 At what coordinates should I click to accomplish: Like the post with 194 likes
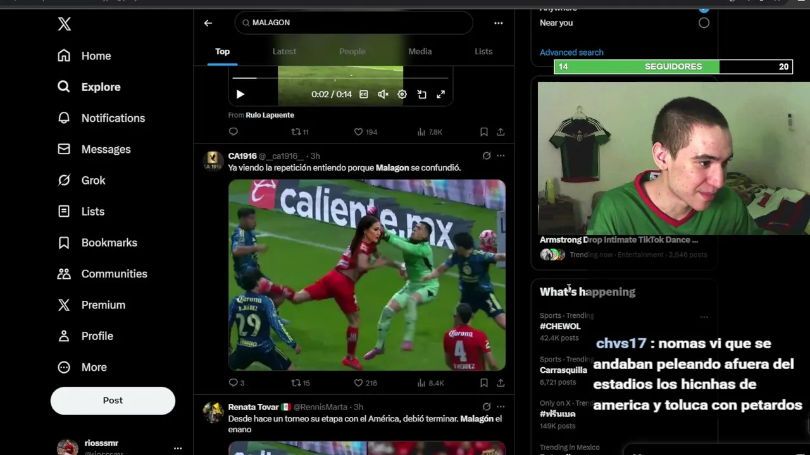365,132
